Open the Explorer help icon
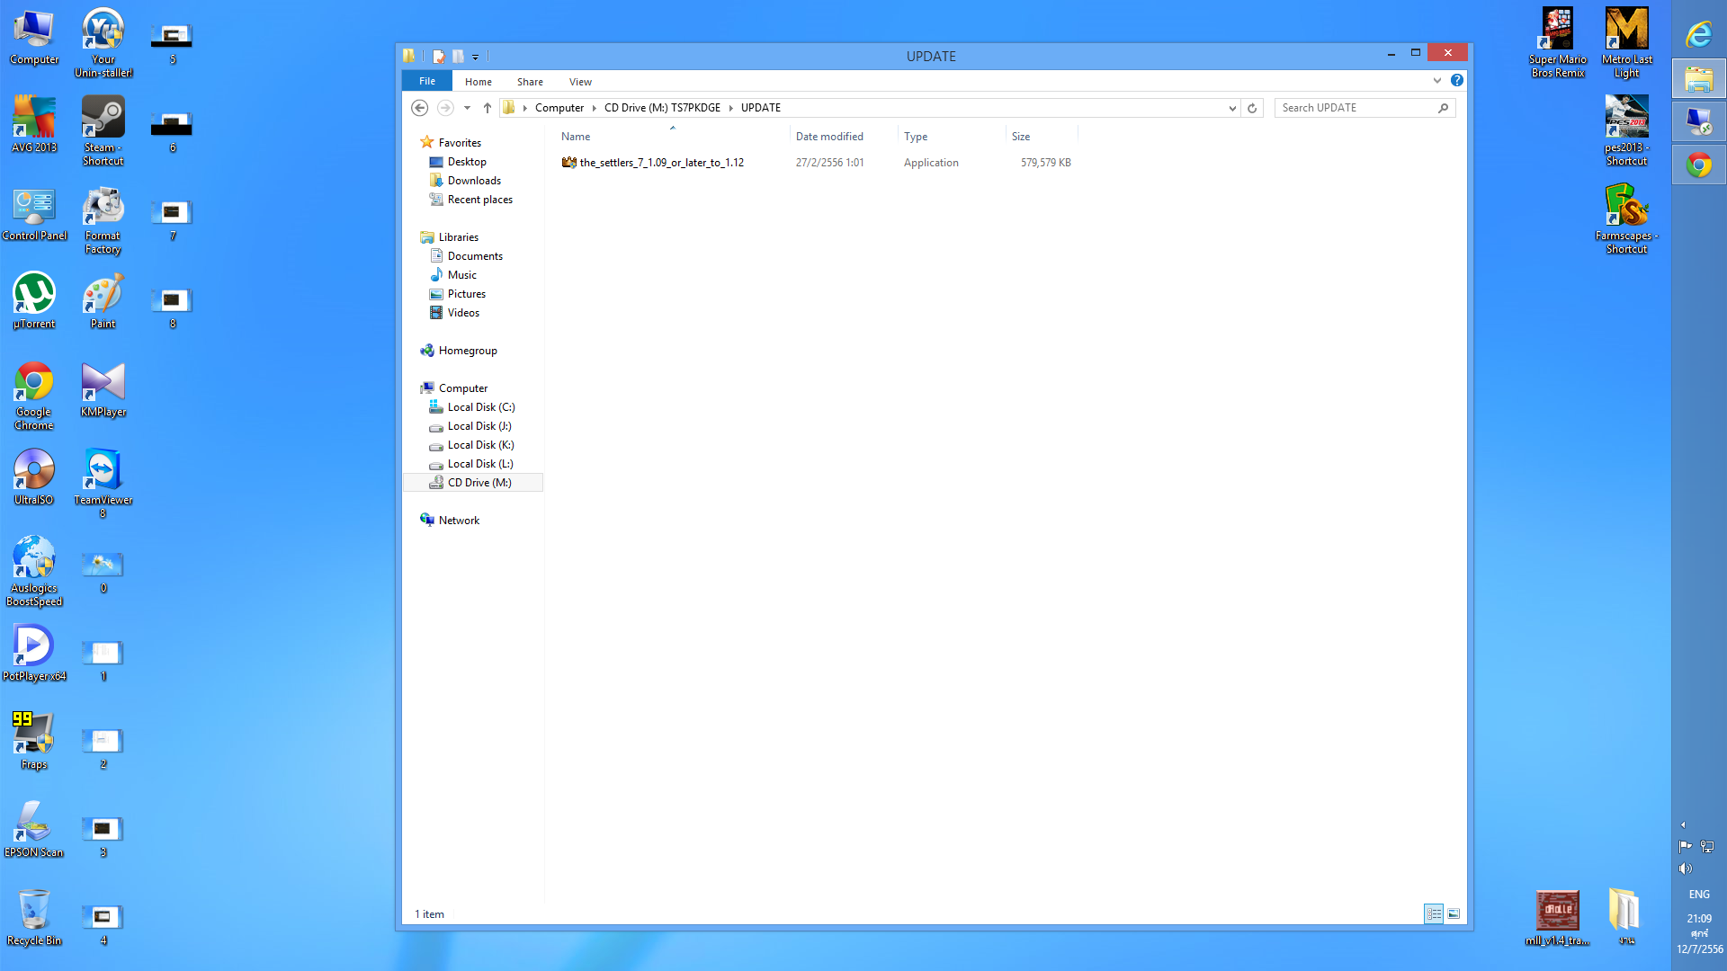Viewport: 1727px width, 971px height. click(1457, 81)
